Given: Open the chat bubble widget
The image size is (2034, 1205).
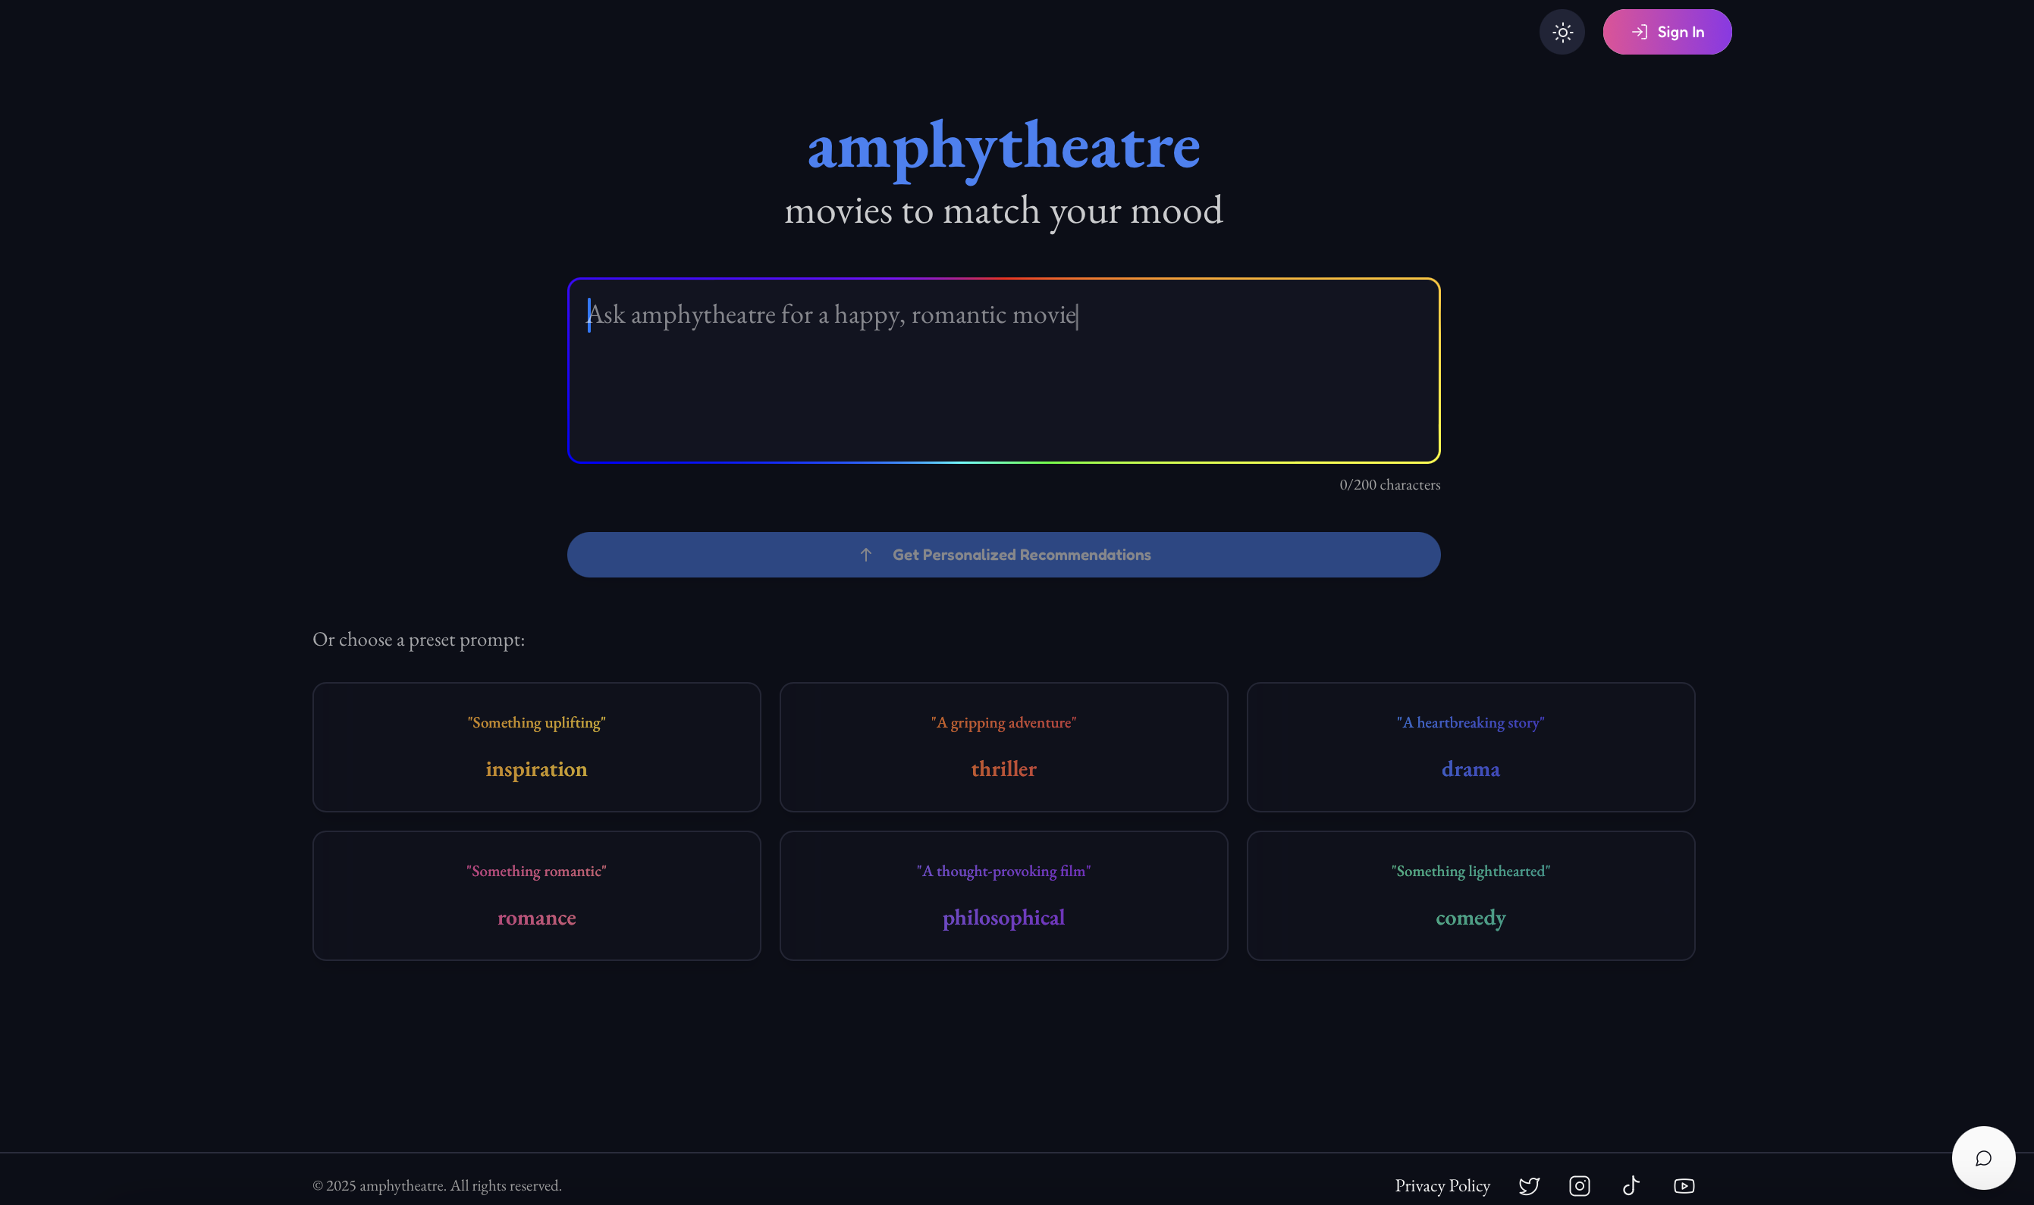Looking at the screenshot, I should (1983, 1158).
